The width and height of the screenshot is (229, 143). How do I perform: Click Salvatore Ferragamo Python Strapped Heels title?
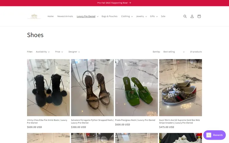92,121
